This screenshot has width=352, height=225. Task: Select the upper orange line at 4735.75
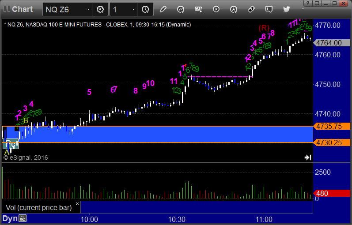(157, 126)
